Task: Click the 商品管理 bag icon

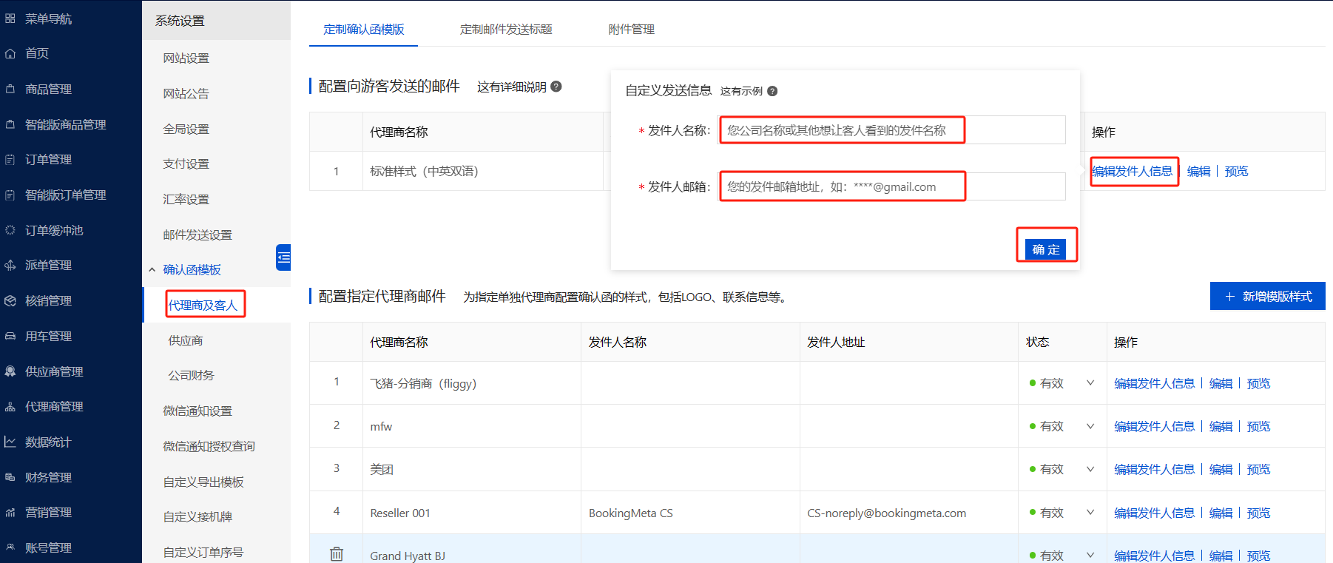Action: (x=10, y=89)
